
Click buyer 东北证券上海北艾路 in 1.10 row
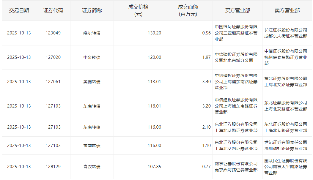[236, 146]
